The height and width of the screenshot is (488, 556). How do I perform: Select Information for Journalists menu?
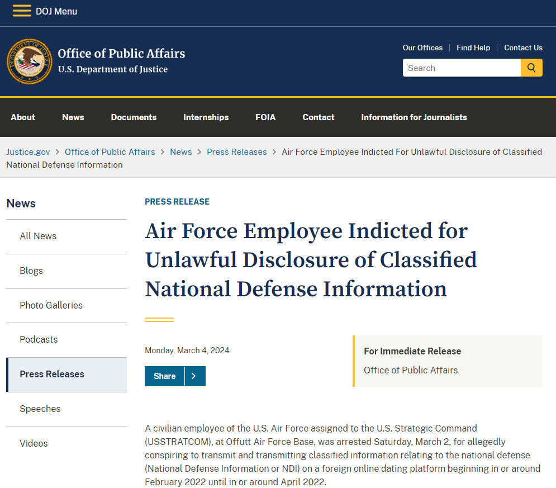(x=414, y=117)
